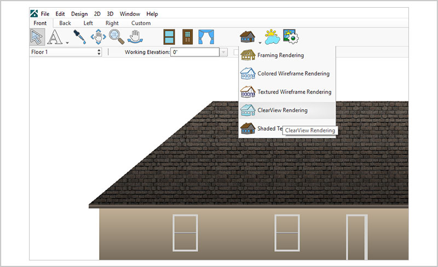
Task: Select the arrow pointer selection tool
Action: point(37,37)
